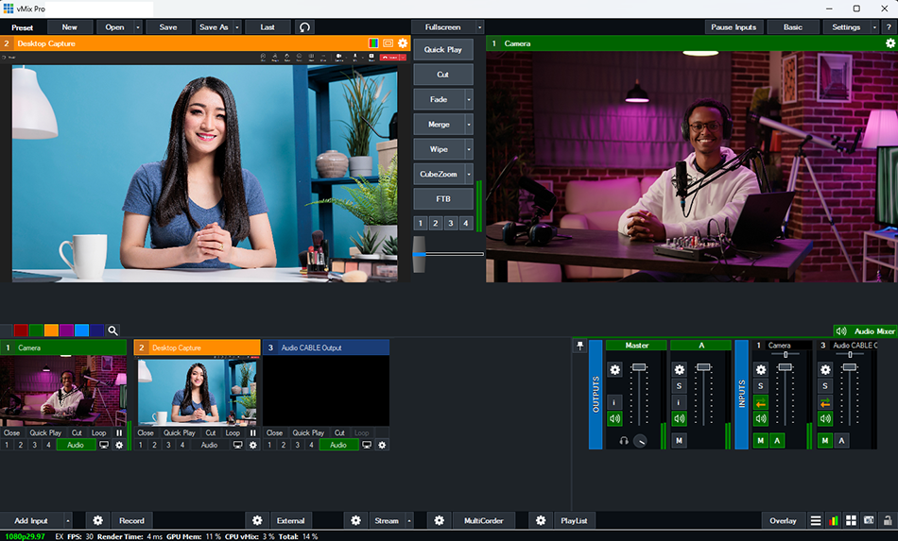
Task: Select the orange color swatch filter
Action: pos(51,330)
